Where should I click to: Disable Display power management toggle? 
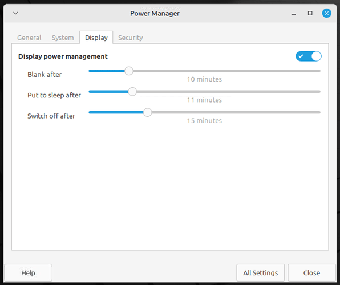(309, 56)
